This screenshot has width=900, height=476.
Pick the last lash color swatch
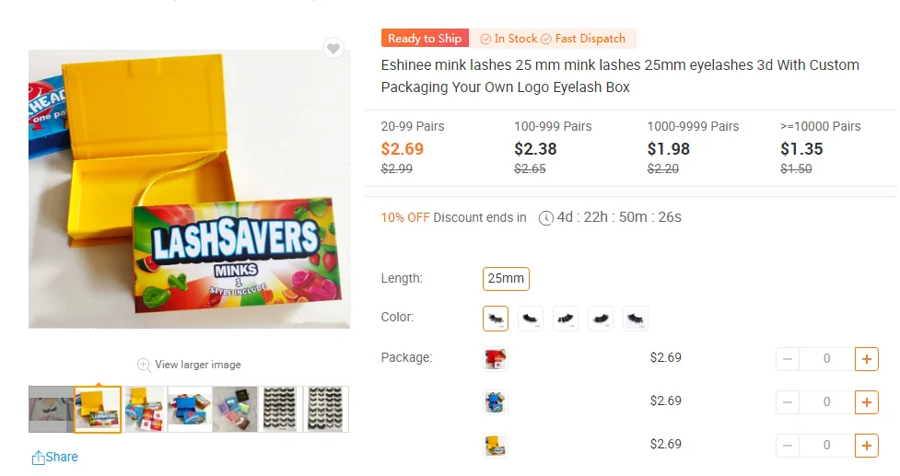[636, 319]
